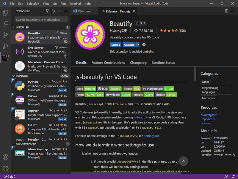Refresh the extensions list
The width and height of the screenshot is (238, 179).
53,11
